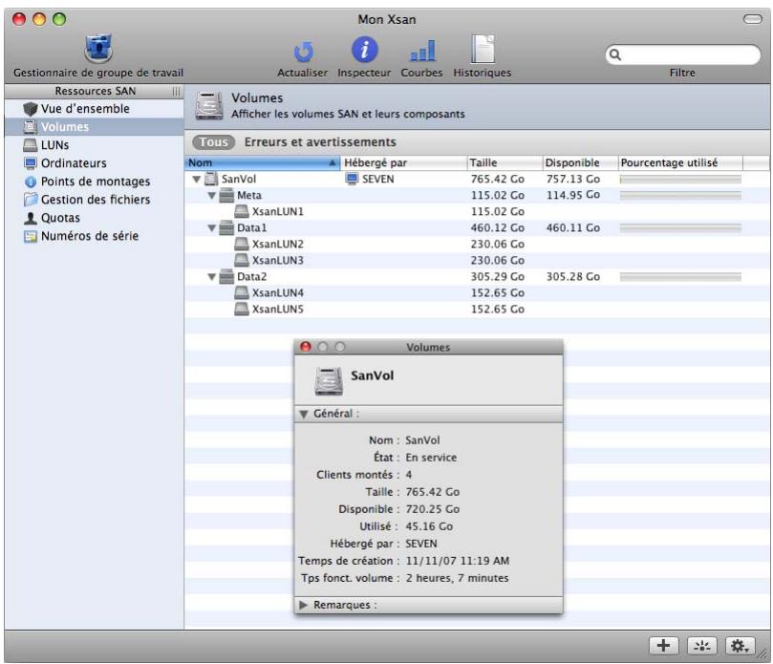Click the burst action button at bottom
Screen dimensions: 773x664
point(701,645)
